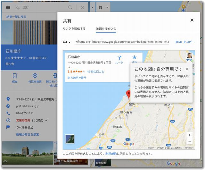Click 利用規約 in map attribution footer
This screenshot has width=205, height=170.
(189, 148)
